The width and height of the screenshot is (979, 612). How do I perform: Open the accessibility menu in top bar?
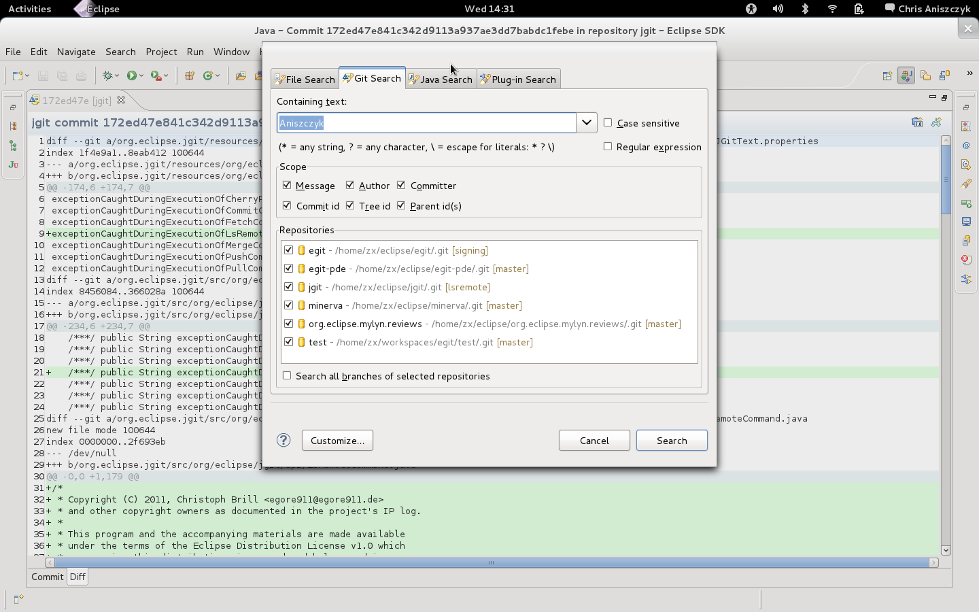click(751, 9)
